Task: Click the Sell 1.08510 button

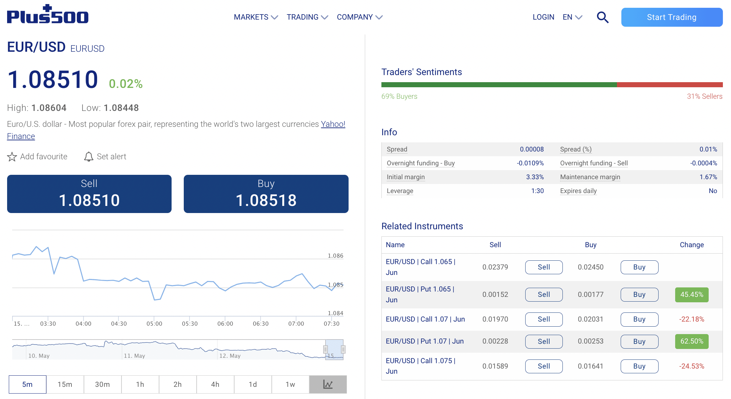Action: click(89, 194)
